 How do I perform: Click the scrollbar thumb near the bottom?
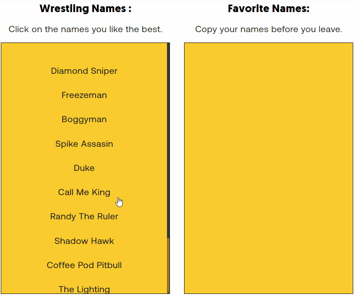pos(168,267)
